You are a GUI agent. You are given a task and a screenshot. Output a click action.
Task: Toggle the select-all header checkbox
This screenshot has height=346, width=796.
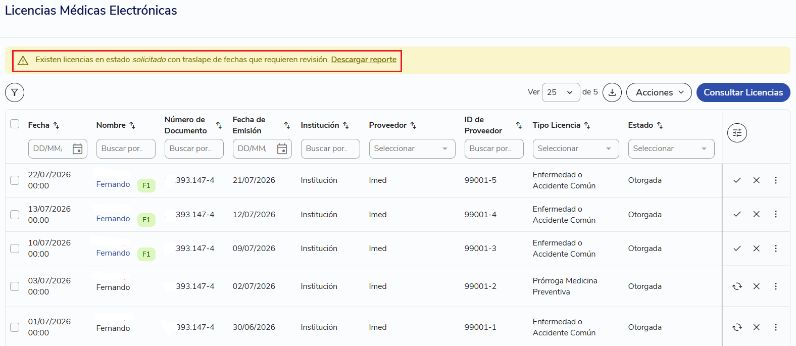[x=15, y=124]
